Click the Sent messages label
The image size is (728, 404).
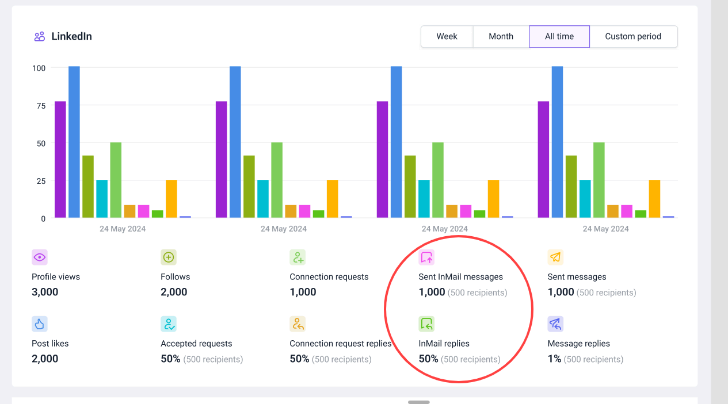point(577,277)
